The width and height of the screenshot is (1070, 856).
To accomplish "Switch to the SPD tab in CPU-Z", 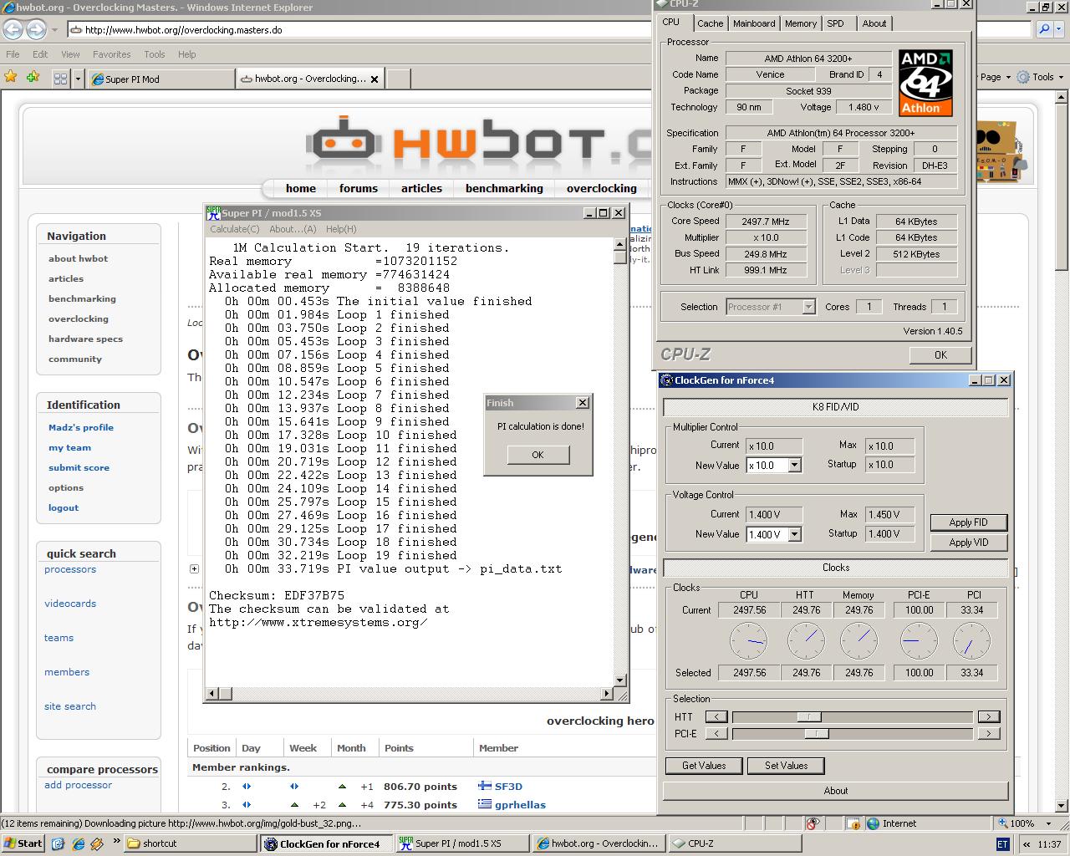I will click(x=835, y=23).
